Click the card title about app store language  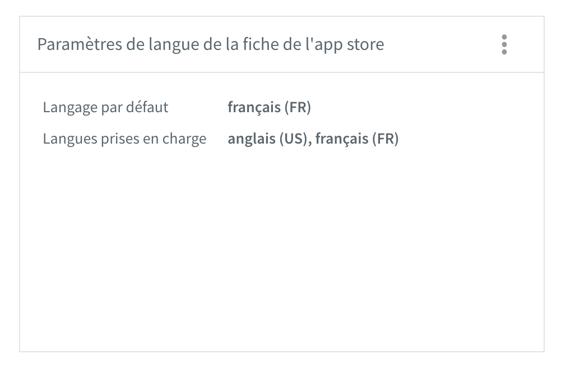(211, 45)
